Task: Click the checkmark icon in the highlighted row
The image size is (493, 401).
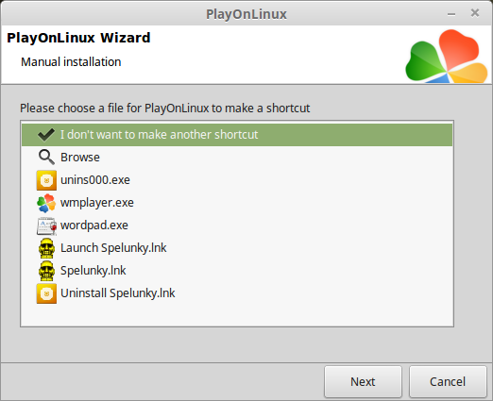Action: pyautogui.click(x=46, y=135)
